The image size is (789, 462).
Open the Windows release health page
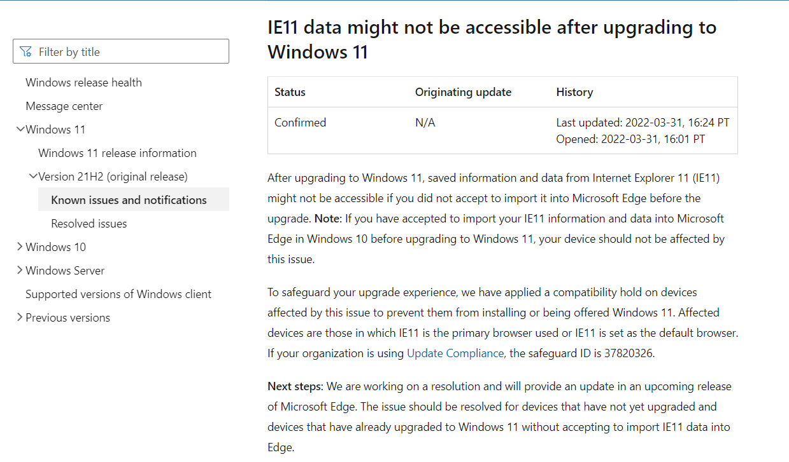[83, 82]
